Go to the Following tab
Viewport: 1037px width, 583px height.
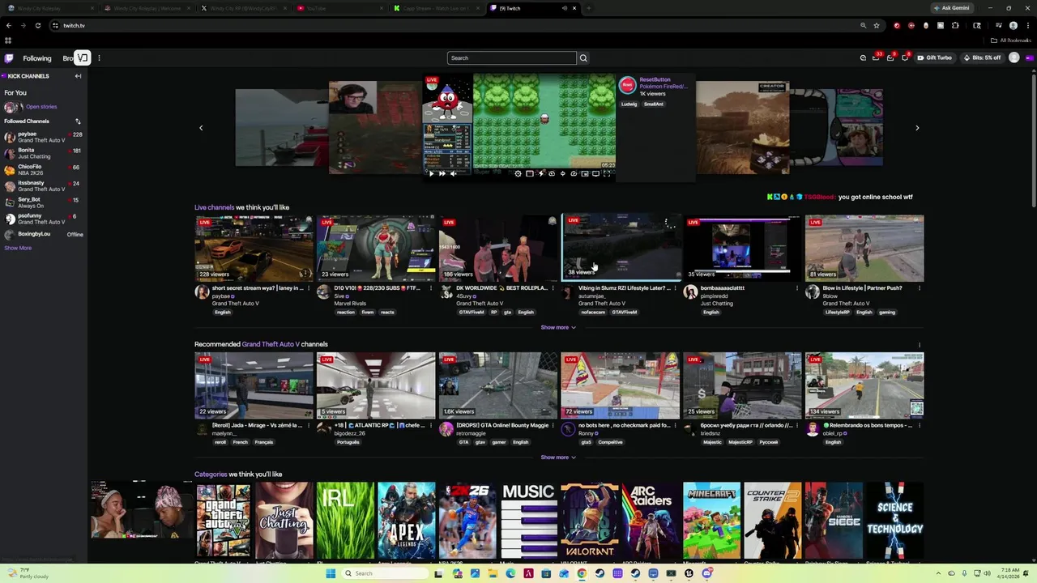click(x=37, y=58)
